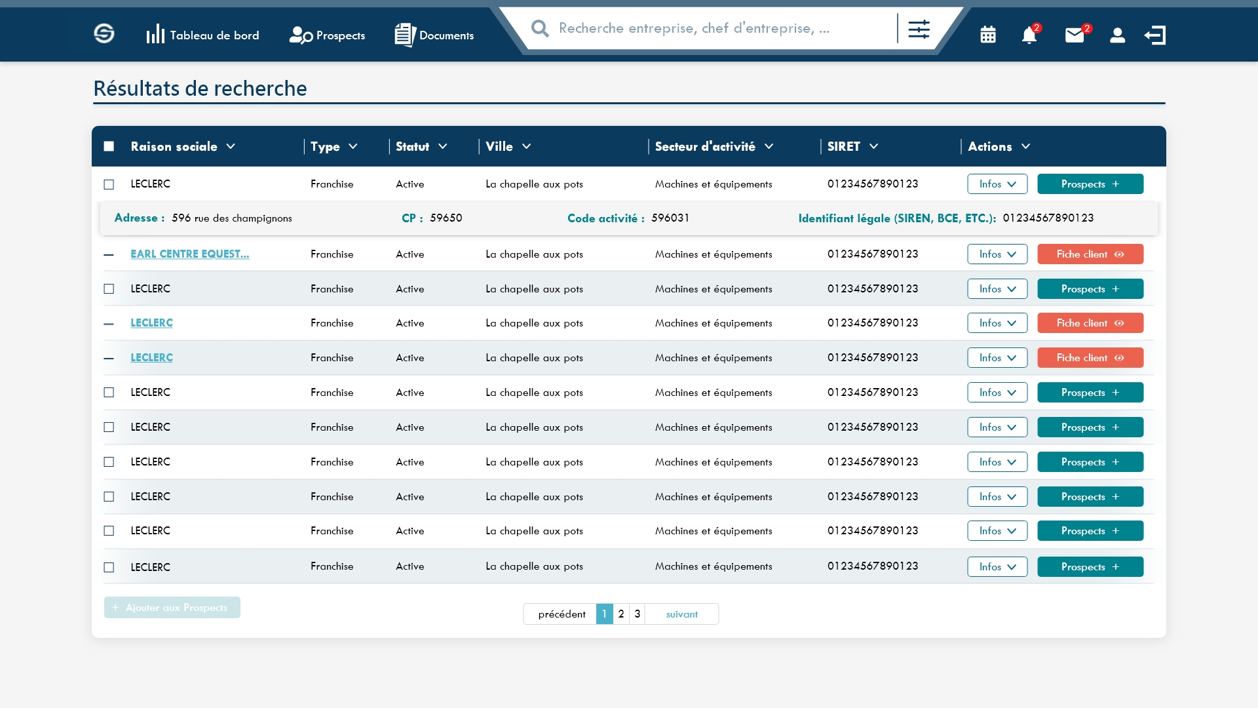Open the advanced search filters icon
Image resolution: width=1258 pixels, height=708 pixels.
[919, 29]
